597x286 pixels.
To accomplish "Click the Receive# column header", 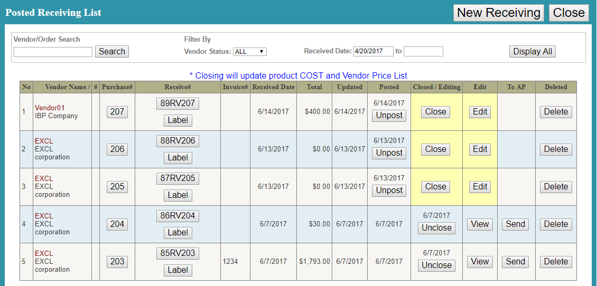I will coord(178,87).
